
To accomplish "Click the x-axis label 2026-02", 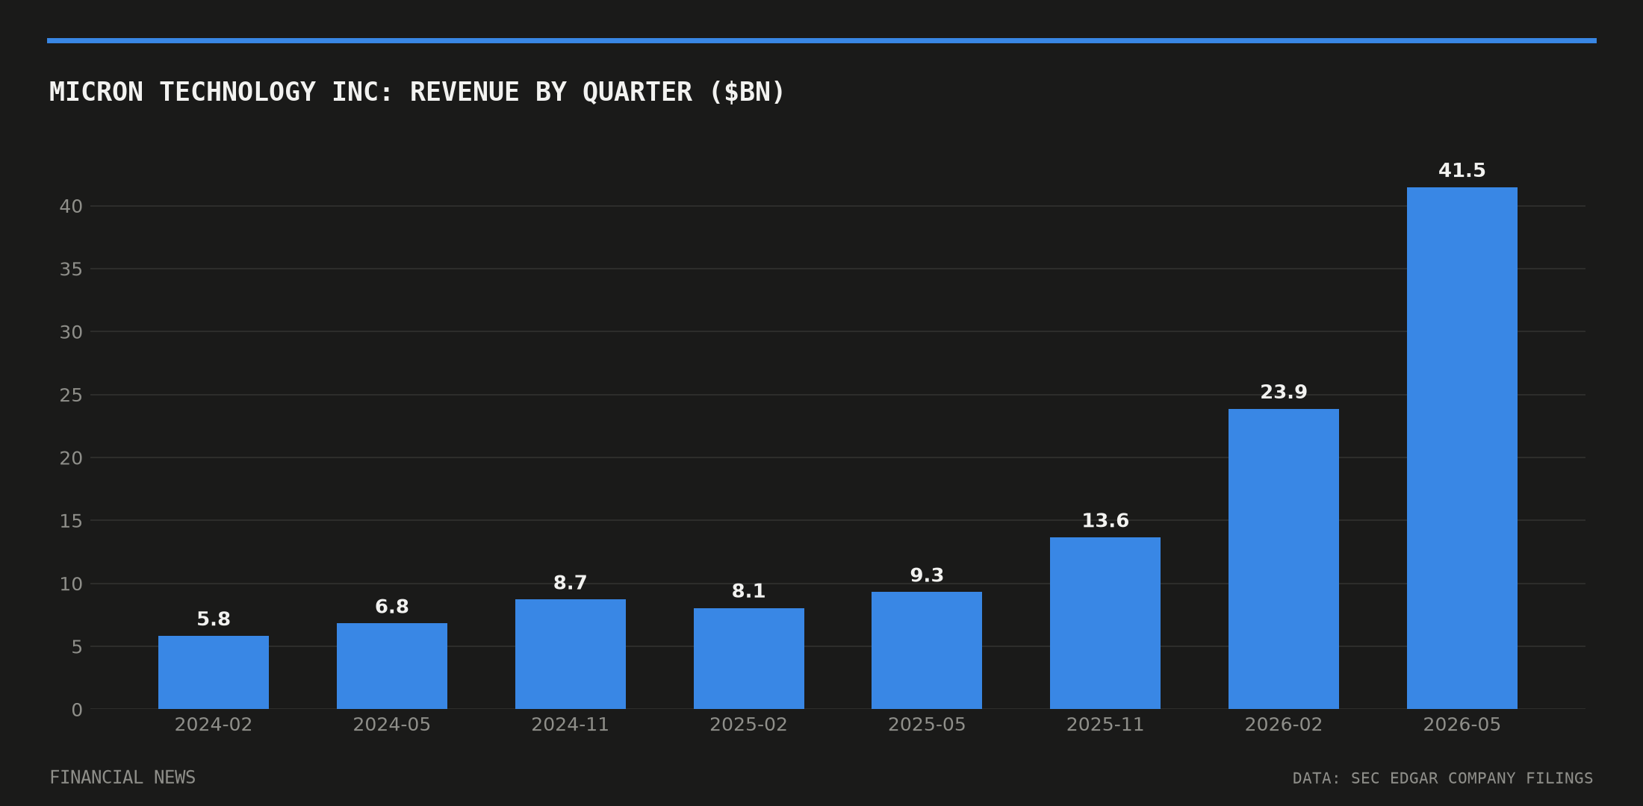I will click(x=1284, y=725).
